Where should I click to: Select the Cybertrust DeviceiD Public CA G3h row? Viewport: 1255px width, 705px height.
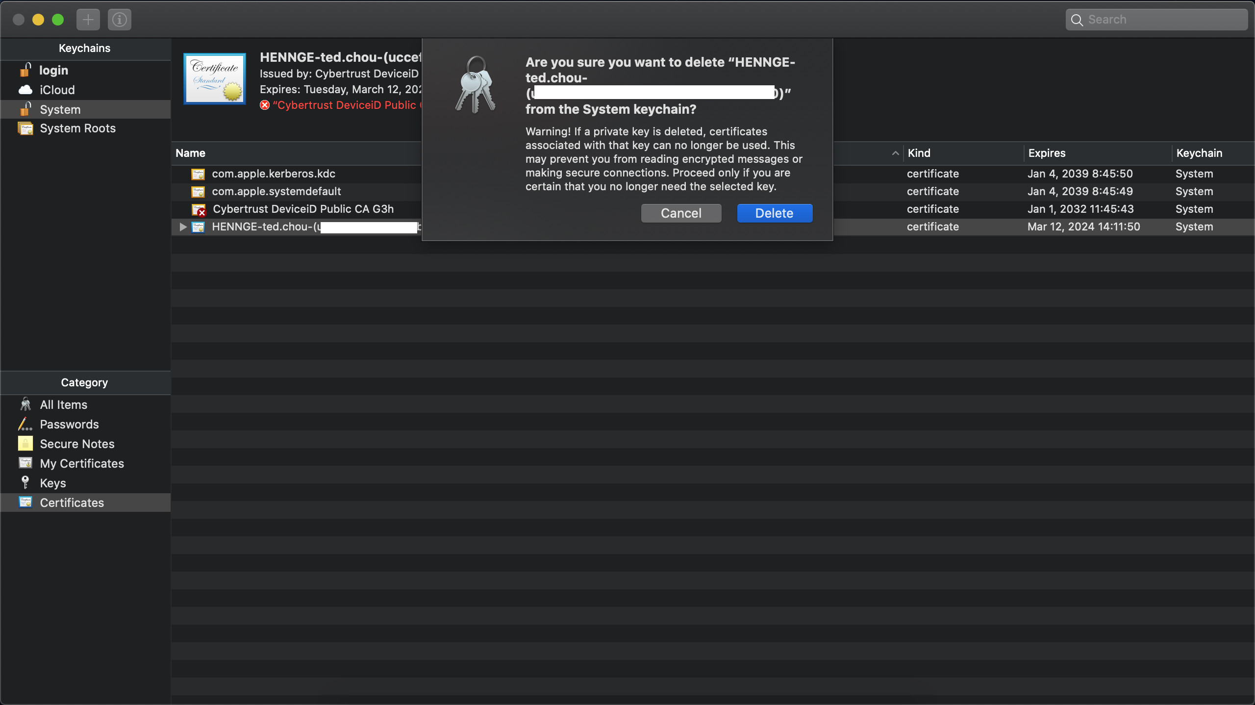[x=303, y=209]
